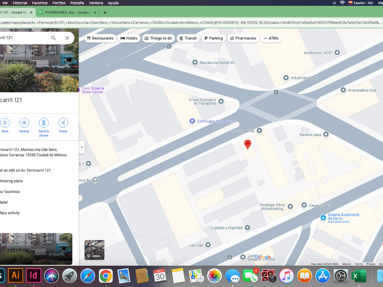Close the Google Maps browser tab
This screenshot has height=287, width=383.
(x=31, y=12)
